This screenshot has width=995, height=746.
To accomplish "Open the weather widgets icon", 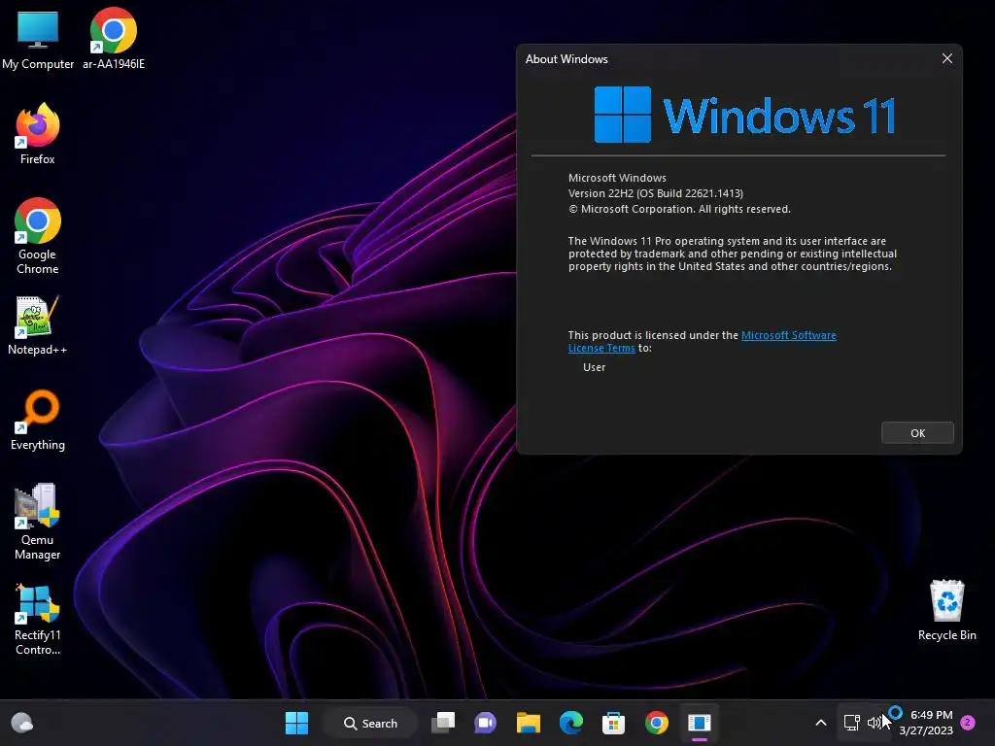I will click(x=22, y=723).
